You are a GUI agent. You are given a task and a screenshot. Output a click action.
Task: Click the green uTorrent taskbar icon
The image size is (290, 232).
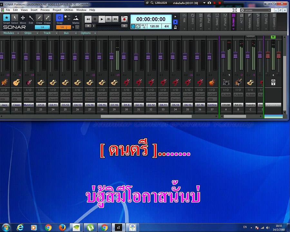[91, 227]
